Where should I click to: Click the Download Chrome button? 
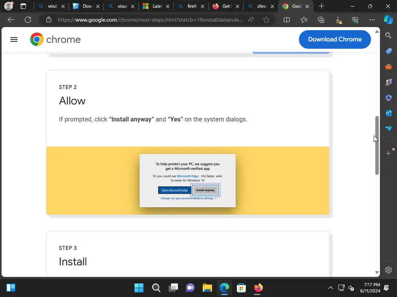[335, 39]
